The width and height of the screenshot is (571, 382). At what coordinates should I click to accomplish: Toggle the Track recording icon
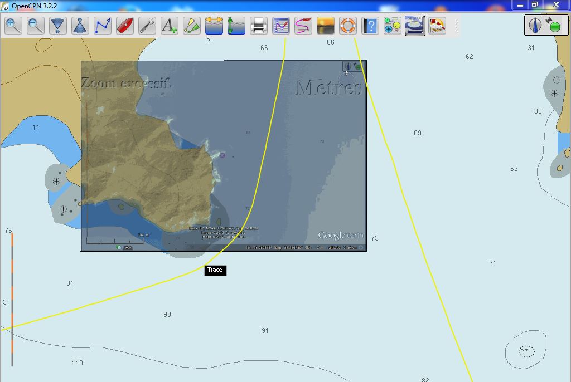coord(303,26)
